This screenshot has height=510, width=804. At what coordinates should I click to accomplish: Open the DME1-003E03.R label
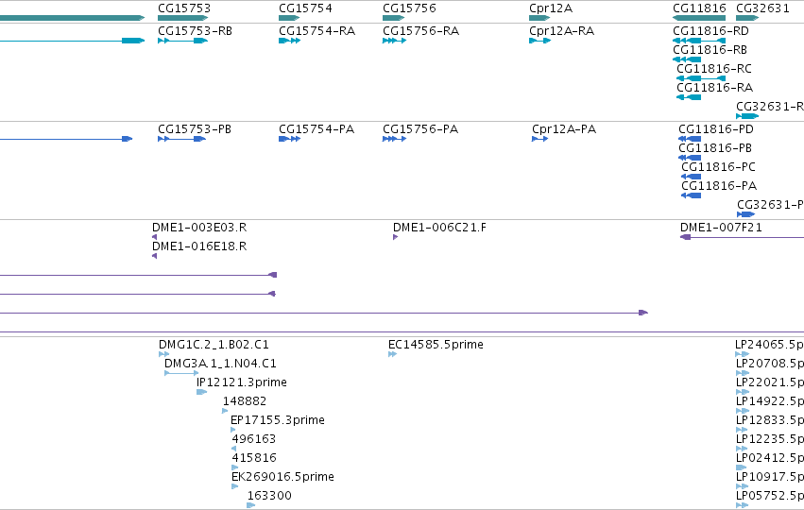(x=199, y=227)
